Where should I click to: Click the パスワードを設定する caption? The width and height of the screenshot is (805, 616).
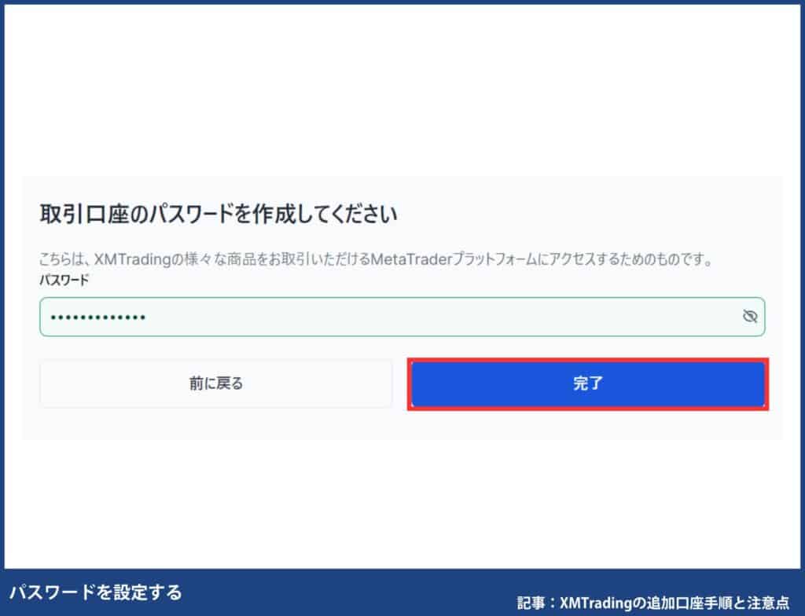pyautogui.click(x=96, y=592)
